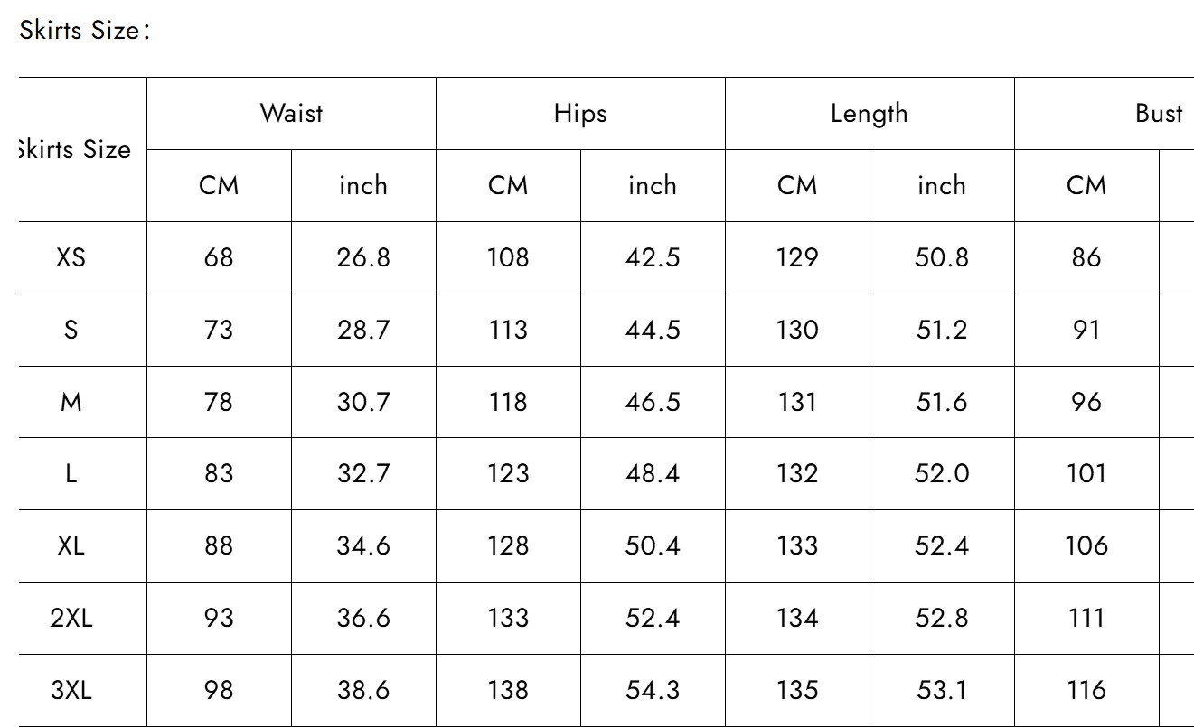Select the XS size row label
Image resolution: width=1194 pixels, height=727 pixels.
point(71,257)
